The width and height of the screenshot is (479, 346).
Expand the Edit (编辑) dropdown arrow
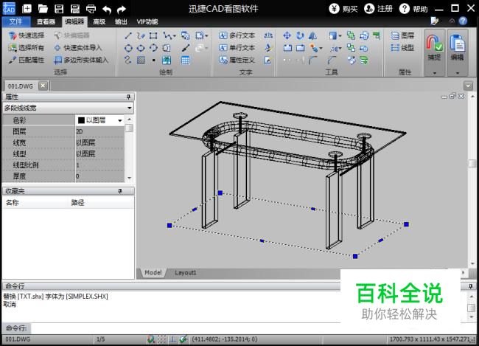[458, 74]
